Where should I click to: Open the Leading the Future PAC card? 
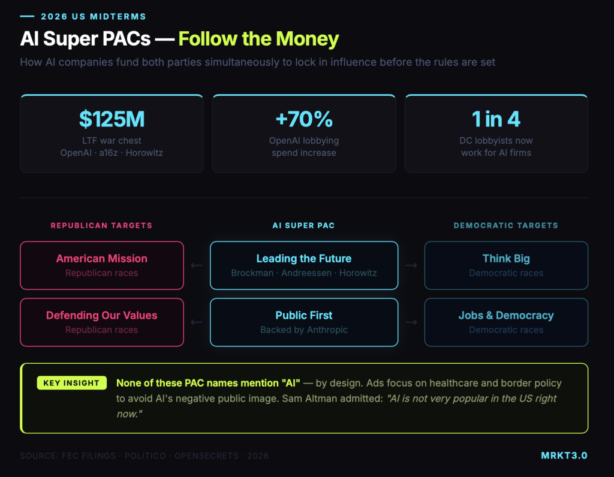click(304, 265)
